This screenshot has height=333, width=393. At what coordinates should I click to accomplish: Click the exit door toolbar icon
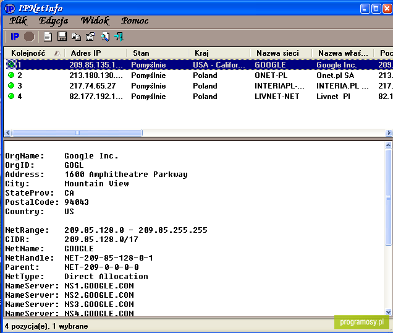119,37
